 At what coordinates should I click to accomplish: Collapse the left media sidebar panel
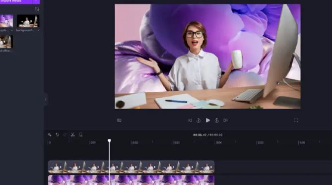pyautogui.click(x=46, y=99)
